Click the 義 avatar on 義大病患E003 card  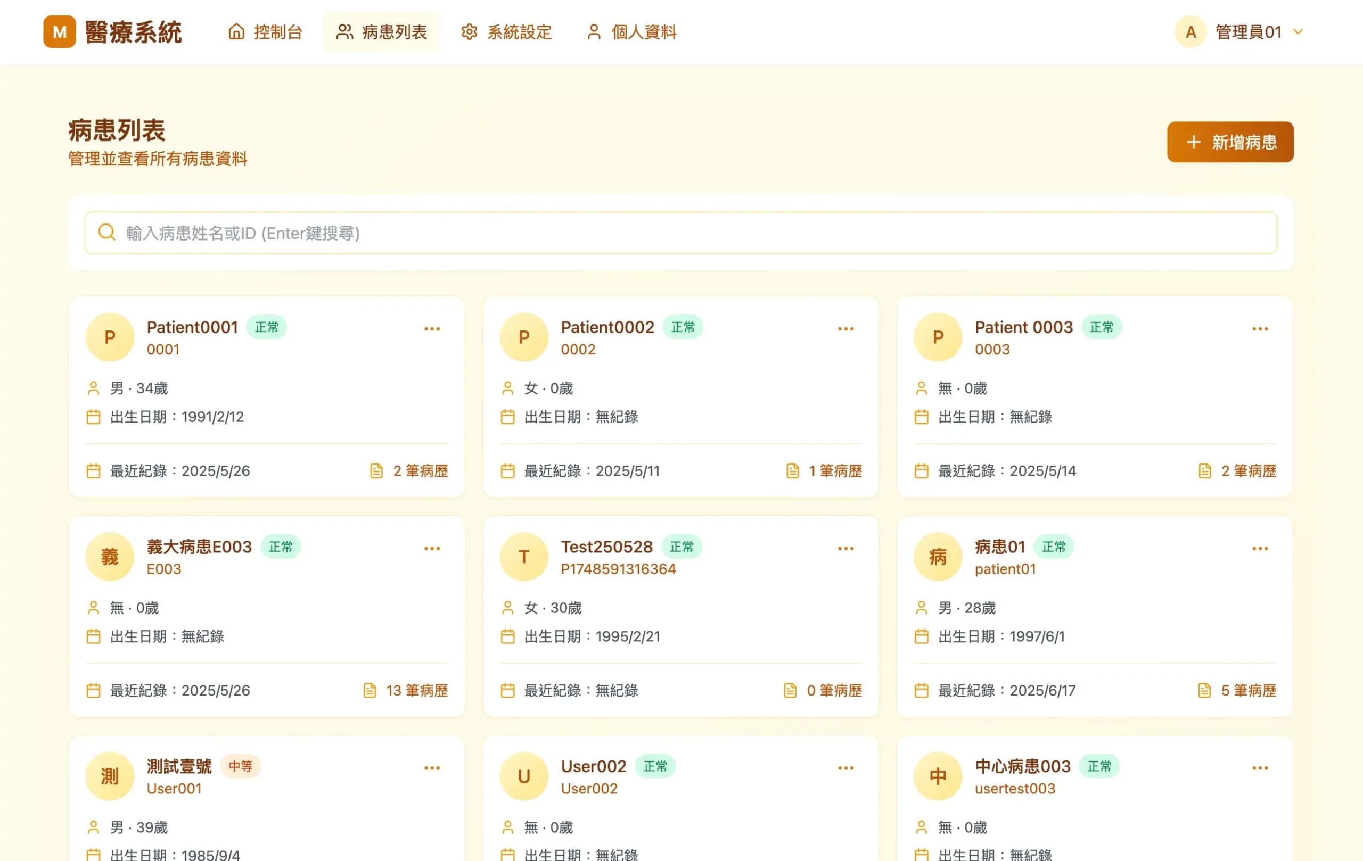pyautogui.click(x=110, y=556)
